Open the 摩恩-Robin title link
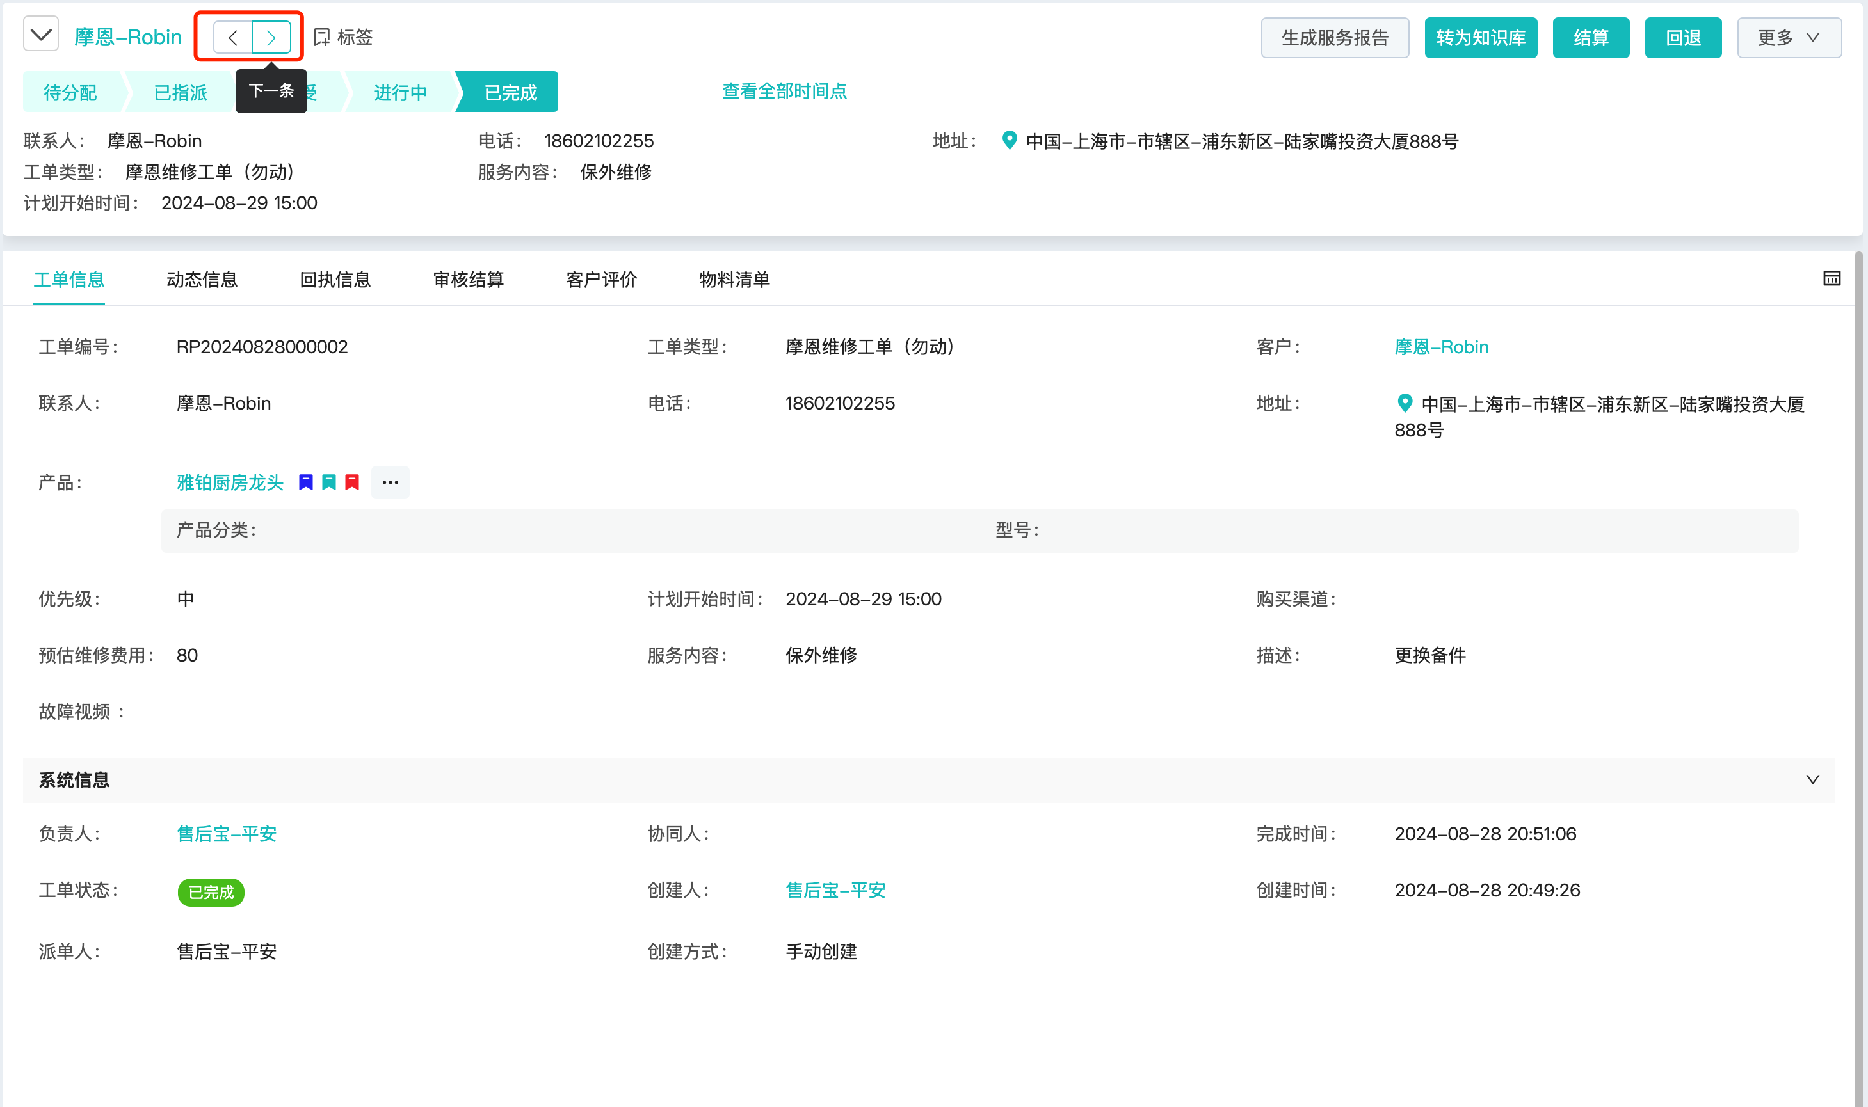Viewport: 1868px width, 1107px height. [127, 37]
